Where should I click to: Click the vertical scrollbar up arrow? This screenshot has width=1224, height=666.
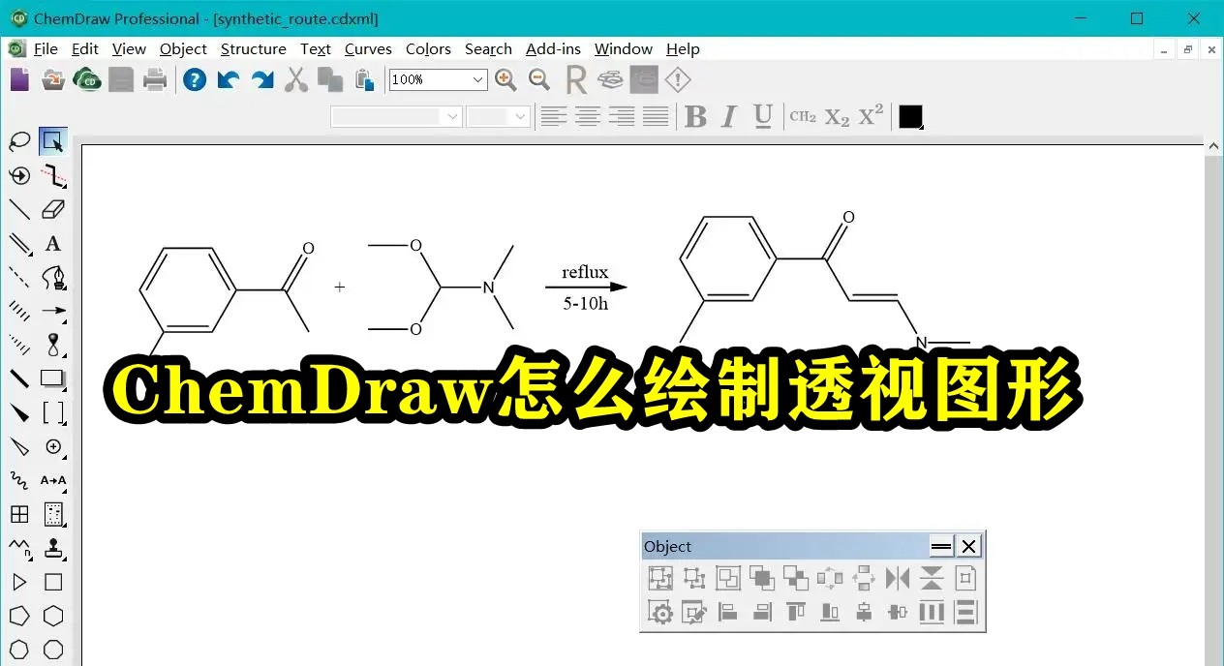point(1214,148)
